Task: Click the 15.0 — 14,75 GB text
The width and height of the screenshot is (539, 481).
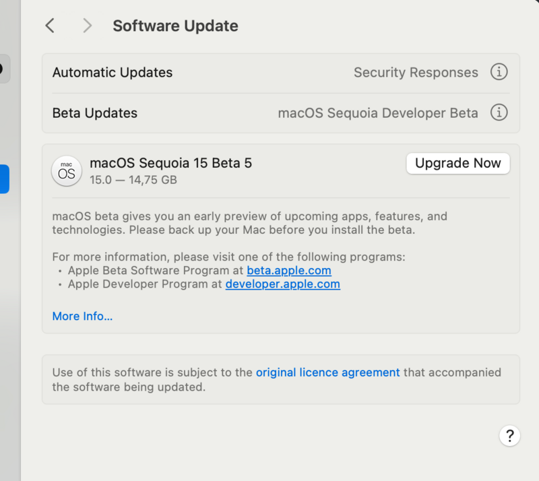Action: click(x=133, y=180)
